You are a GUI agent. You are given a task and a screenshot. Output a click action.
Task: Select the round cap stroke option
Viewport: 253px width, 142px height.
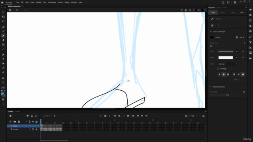(224, 75)
